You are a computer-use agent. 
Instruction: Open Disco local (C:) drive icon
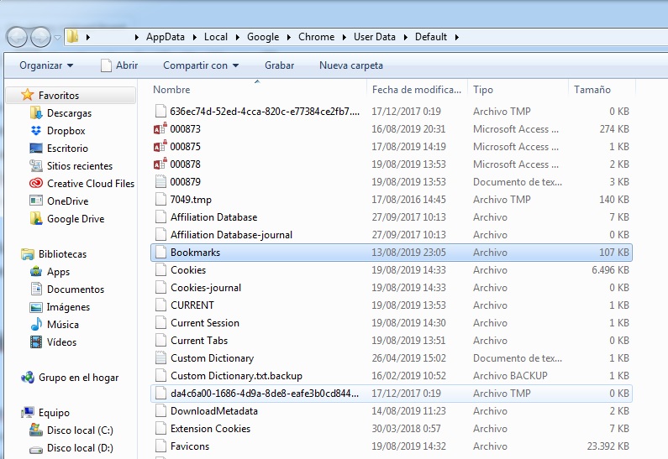[36, 430]
